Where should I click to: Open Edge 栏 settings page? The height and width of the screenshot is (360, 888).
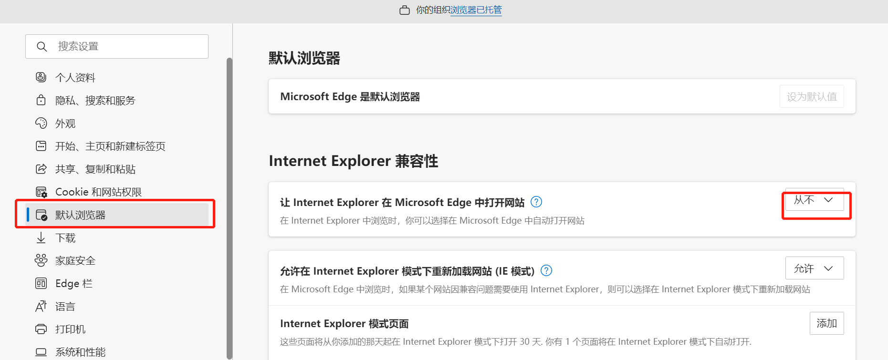(x=74, y=284)
